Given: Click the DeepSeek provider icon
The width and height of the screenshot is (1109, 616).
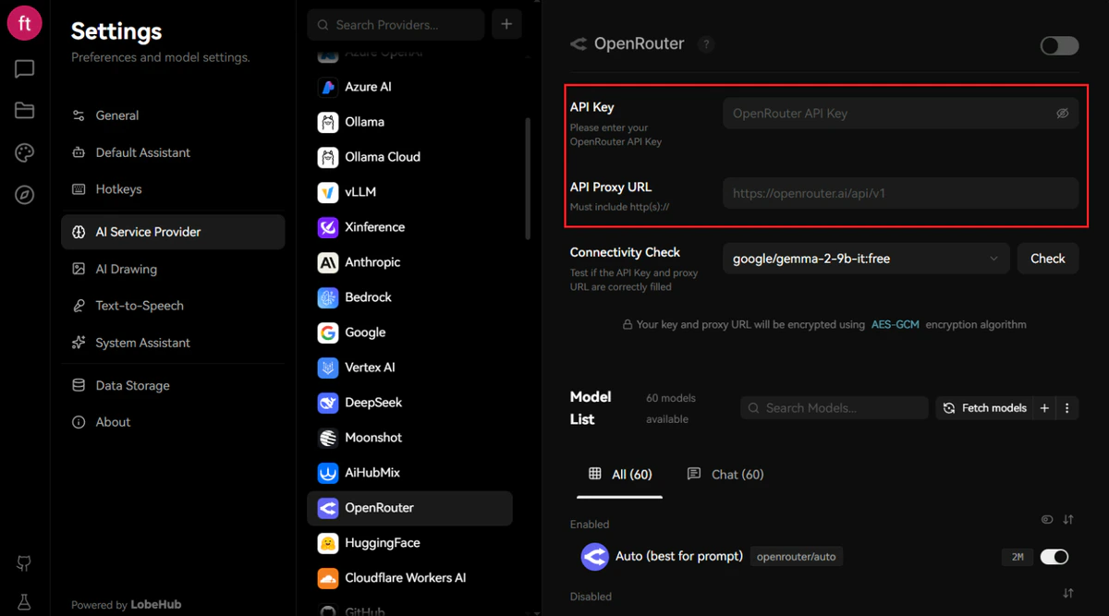Looking at the screenshot, I should 328,403.
